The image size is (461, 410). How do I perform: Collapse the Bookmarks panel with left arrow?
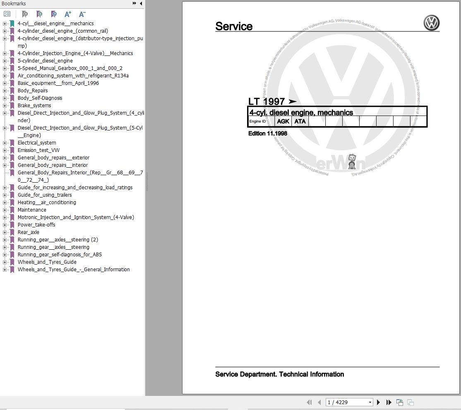(141, 3)
